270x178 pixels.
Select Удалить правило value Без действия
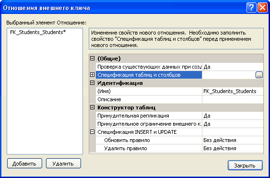(233, 148)
